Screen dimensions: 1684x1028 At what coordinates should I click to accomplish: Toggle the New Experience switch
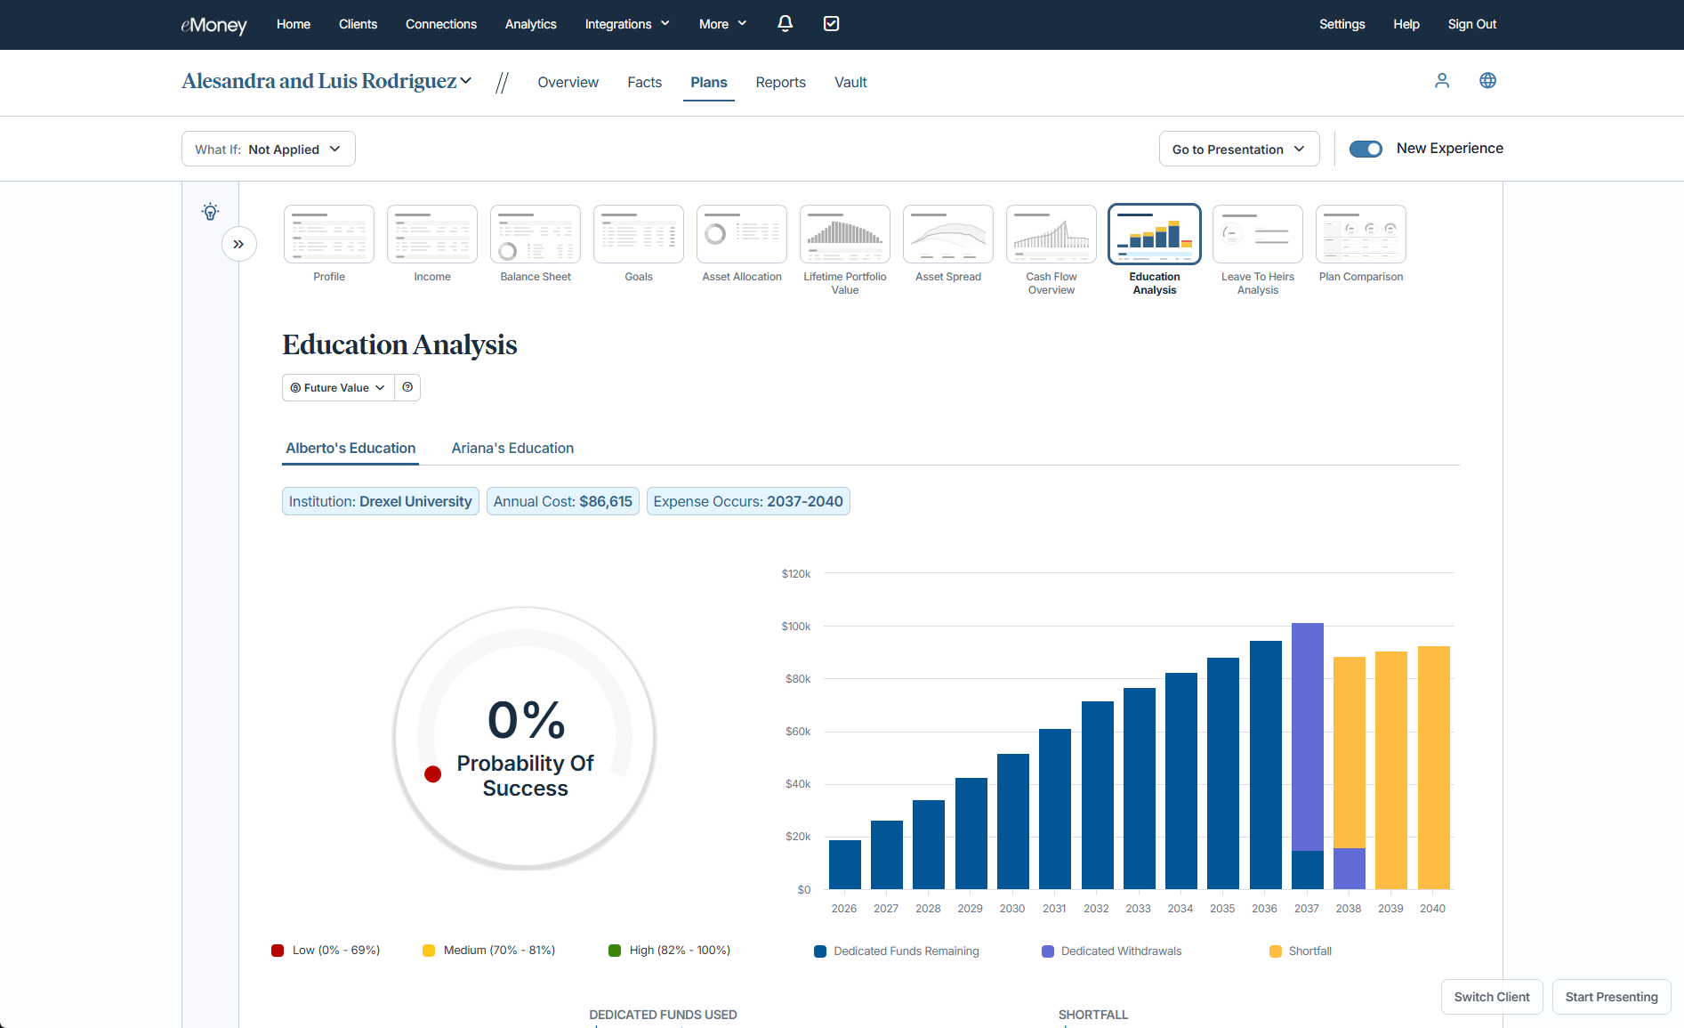coord(1366,149)
